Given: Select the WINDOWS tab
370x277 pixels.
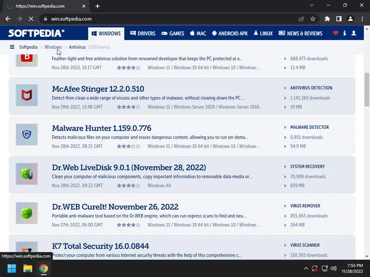Looking at the screenshot, I should click(x=106, y=34).
